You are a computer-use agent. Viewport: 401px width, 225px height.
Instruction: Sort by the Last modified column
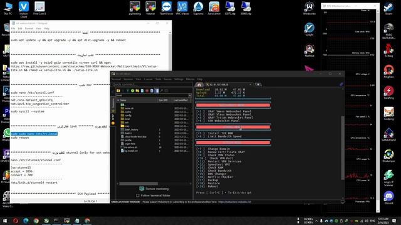182,100
